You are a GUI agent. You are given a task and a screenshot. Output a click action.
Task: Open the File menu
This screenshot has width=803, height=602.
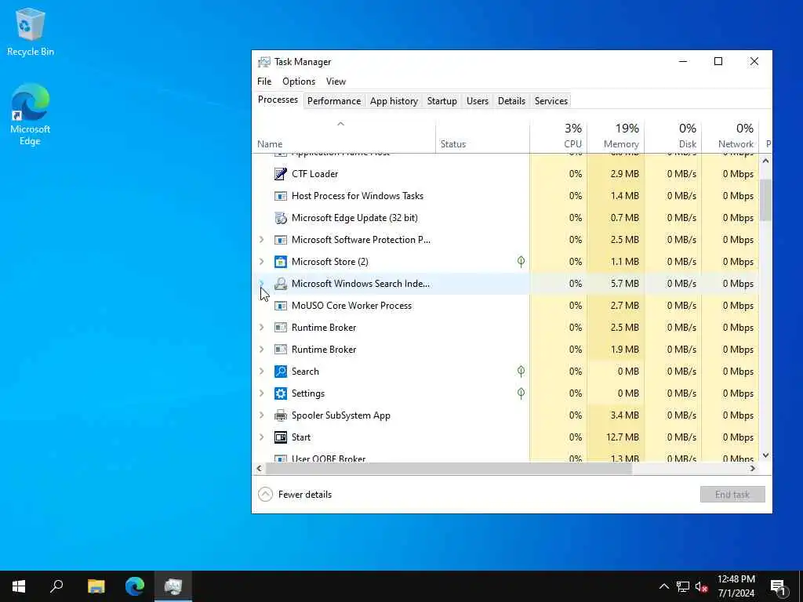click(x=264, y=82)
